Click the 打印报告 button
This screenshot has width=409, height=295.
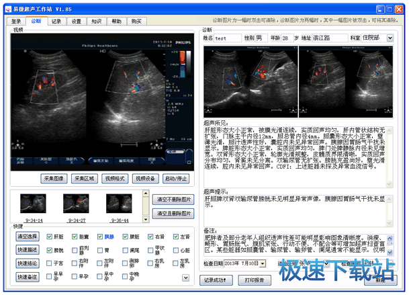click(255, 280)
